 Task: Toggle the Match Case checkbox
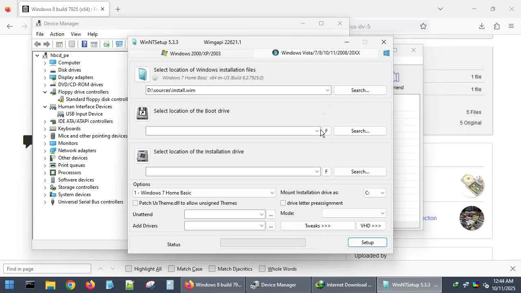171,269
